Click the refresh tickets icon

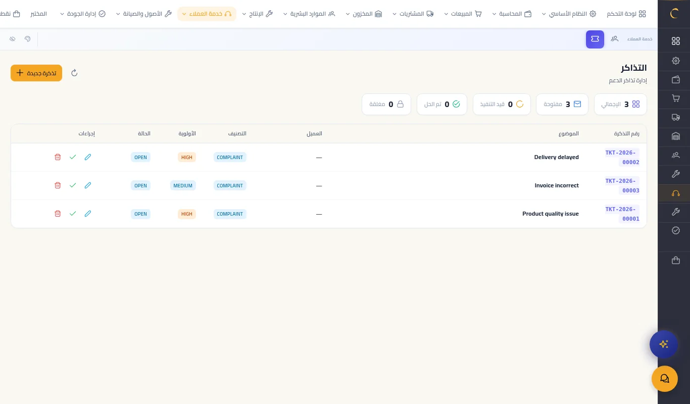click(x=74, y=73)
